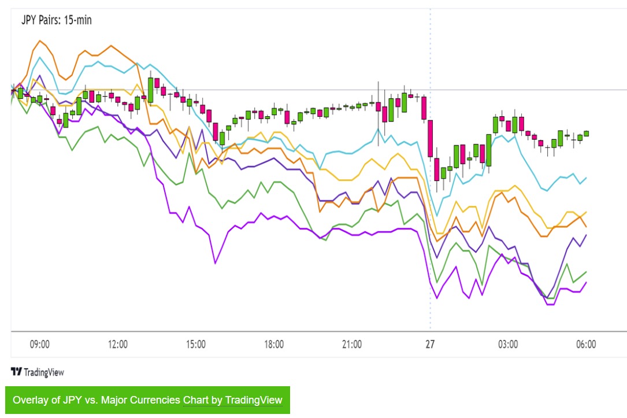Click the 15:00 time axis label
Screen dimensions: 627x418
[196, 345]
